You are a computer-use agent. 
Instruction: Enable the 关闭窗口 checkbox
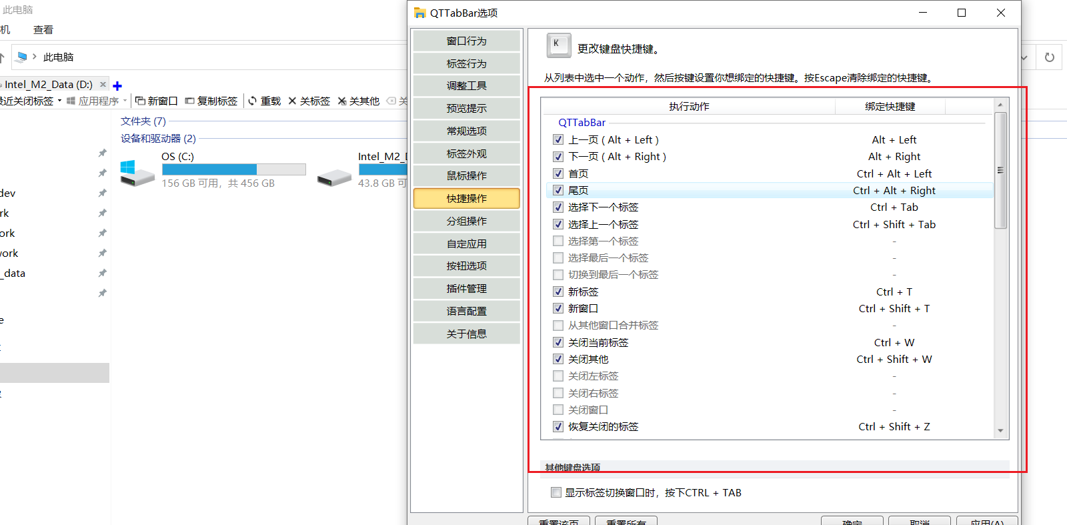558,410
